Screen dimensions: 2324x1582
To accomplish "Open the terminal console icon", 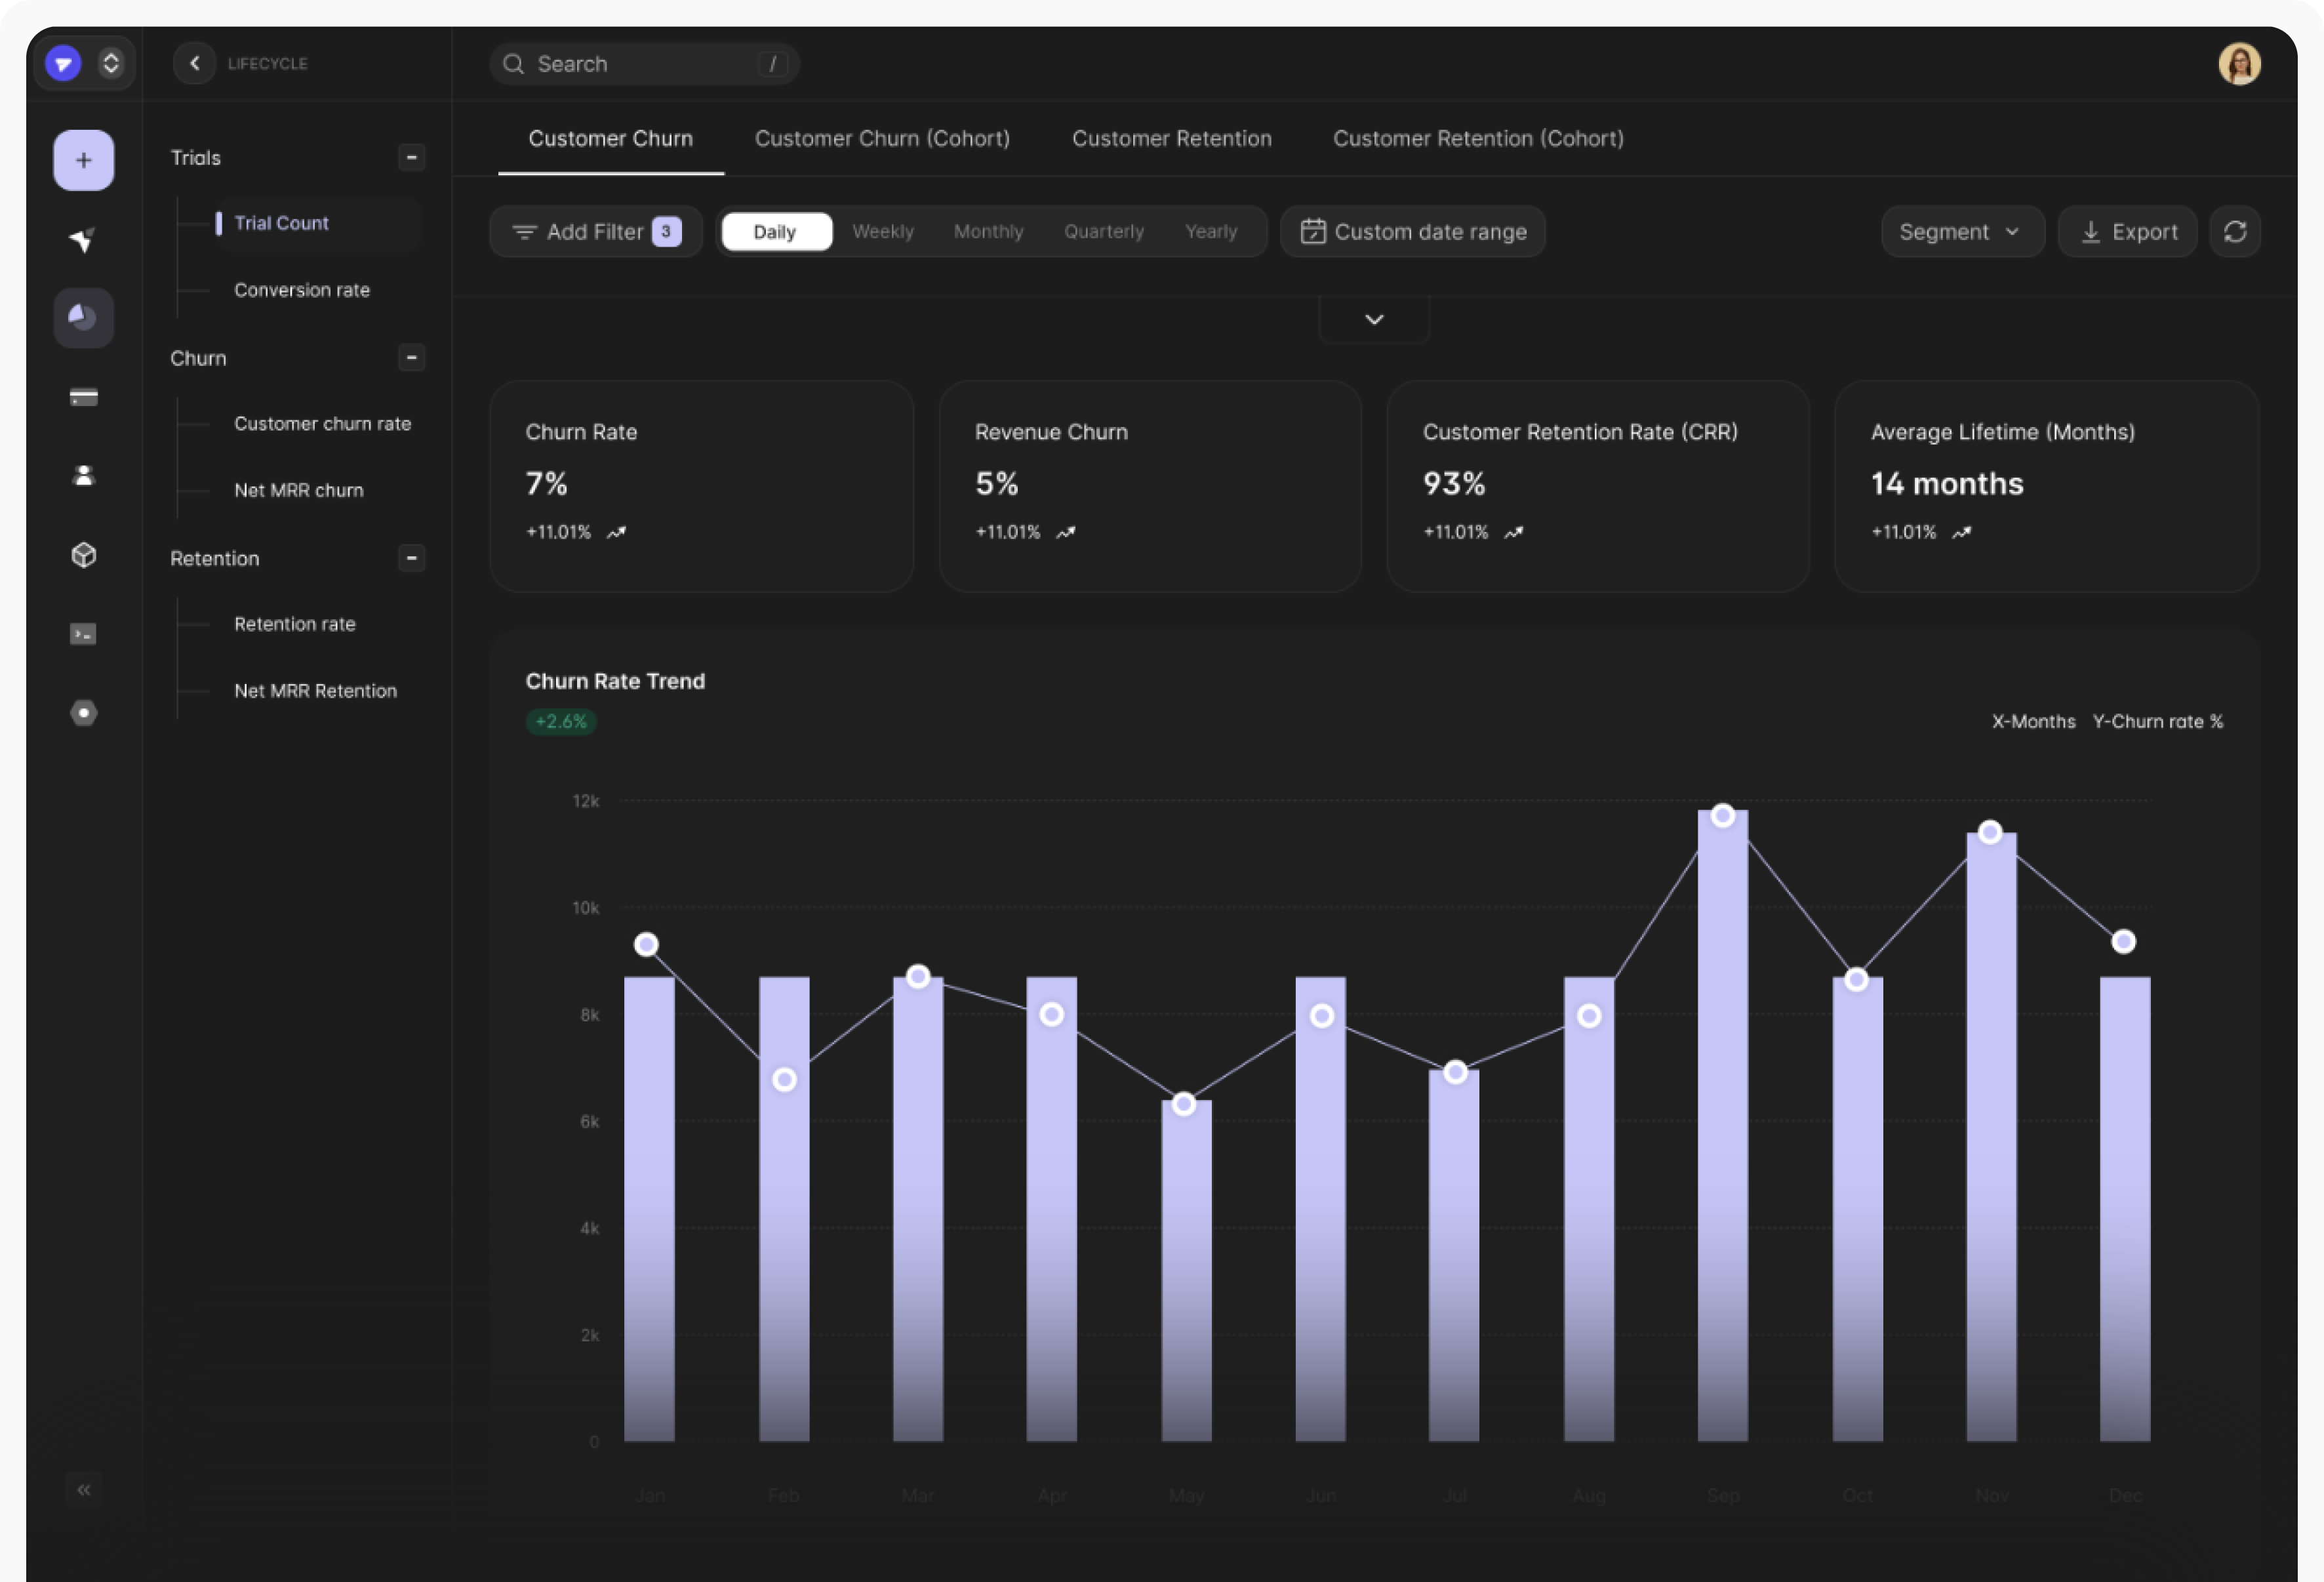I will 83,634.
